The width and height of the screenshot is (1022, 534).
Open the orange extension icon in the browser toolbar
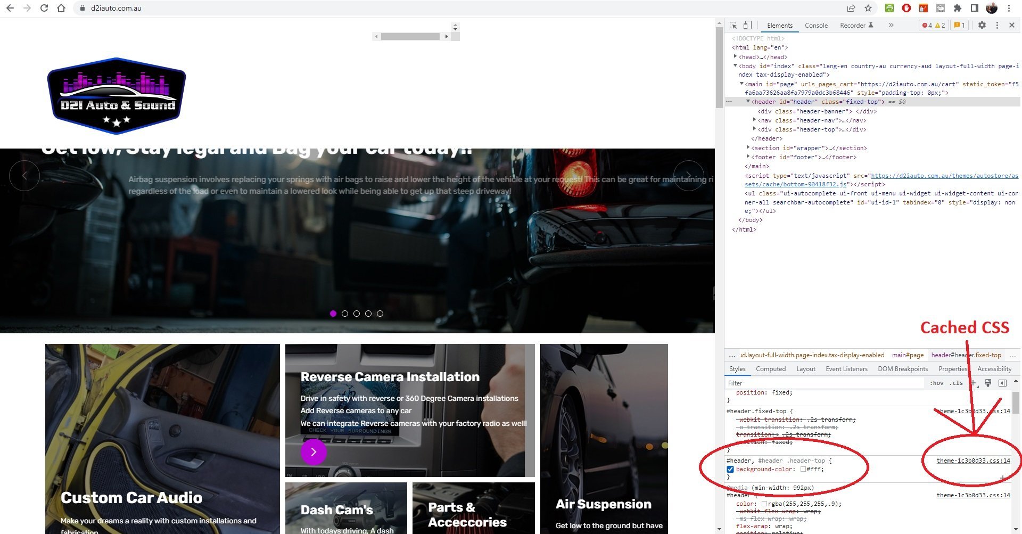tap(924, 8)
